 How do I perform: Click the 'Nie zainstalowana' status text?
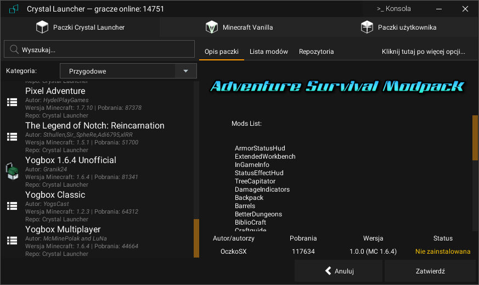[443, 252]
